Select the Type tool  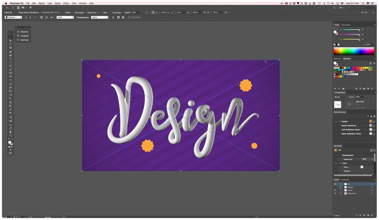pyautogui.click(x=11, y=59)
